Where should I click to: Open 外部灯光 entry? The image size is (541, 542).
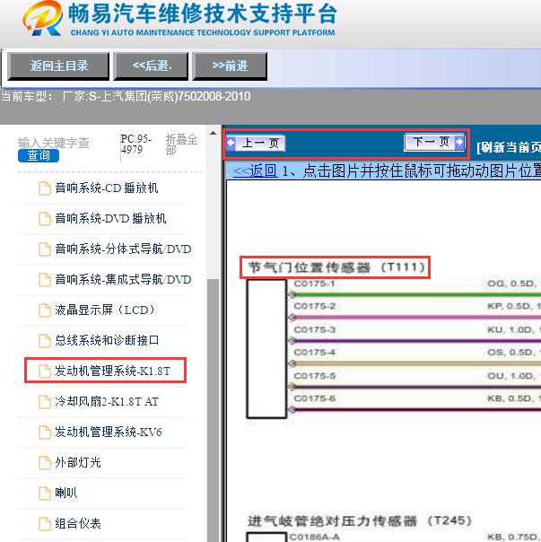coord(78,462)
